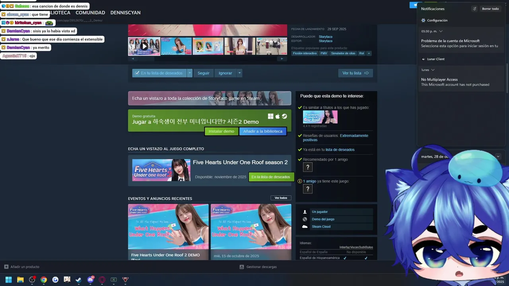509x286 pixels.
Task: Click Instalar demo button
Action: pos(221,131)
